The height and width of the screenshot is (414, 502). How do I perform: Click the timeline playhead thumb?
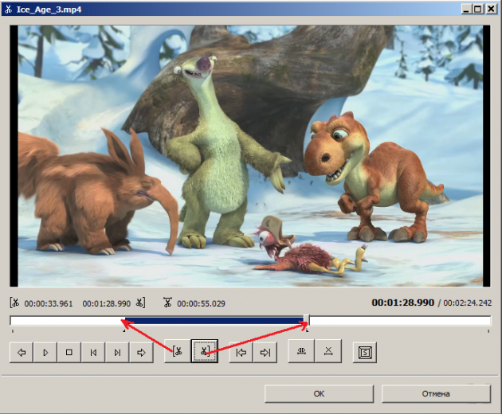(307, 320)
